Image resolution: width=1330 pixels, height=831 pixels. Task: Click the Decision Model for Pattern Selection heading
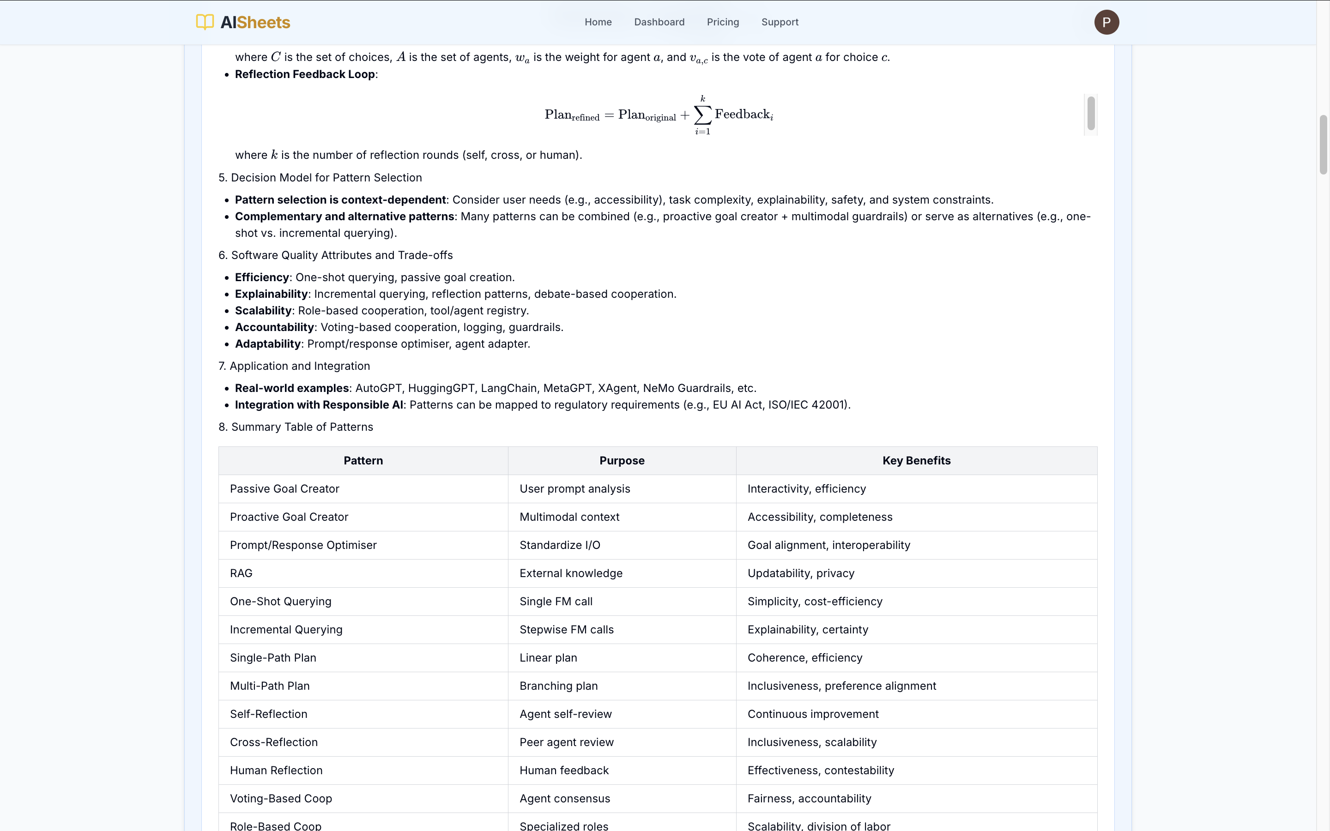pos(320,178)
